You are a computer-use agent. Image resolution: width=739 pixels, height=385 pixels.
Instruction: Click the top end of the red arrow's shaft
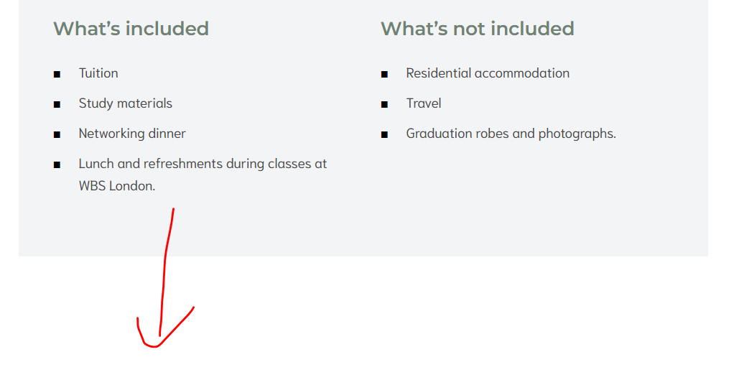pos(174,209)
